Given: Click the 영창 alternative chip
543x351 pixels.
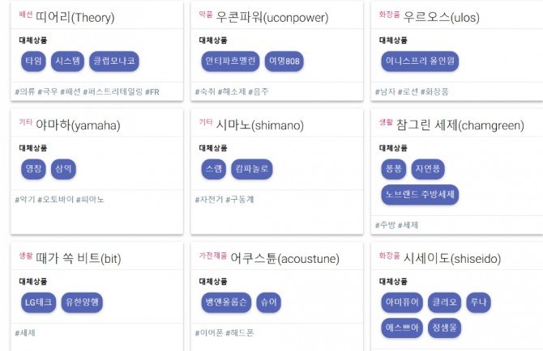Looking at the screenshot, I should [34, 169].
